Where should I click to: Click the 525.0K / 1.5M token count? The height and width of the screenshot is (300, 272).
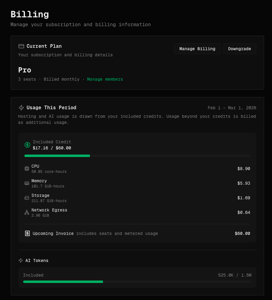pyautogui.click(x=235, y=275)
